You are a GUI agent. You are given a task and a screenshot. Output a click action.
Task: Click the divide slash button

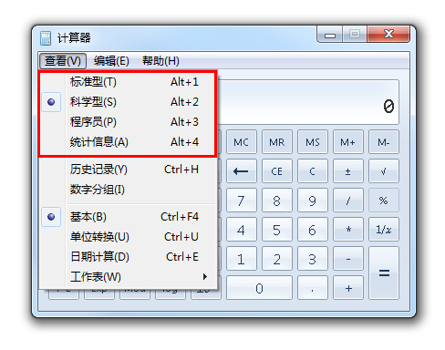pos(348,201)
